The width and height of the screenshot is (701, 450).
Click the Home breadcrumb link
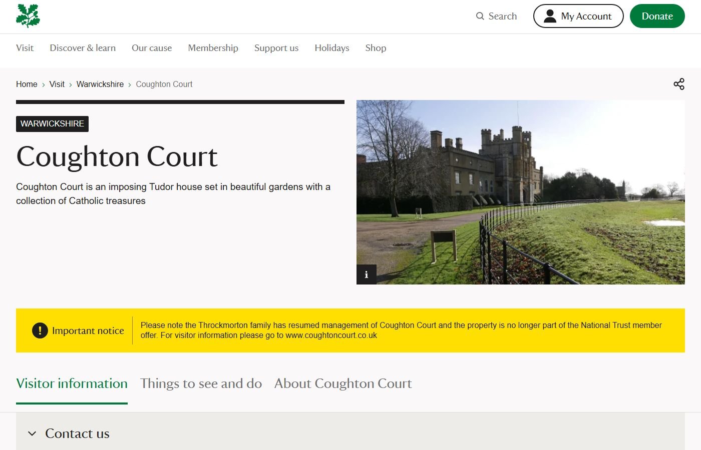27,84
